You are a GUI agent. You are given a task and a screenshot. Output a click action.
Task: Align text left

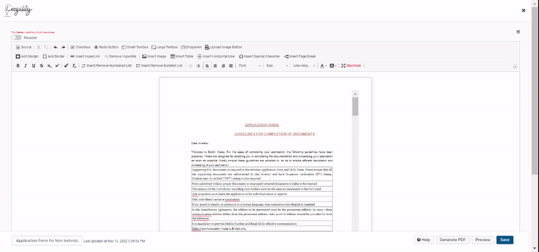tap(208, 65)
